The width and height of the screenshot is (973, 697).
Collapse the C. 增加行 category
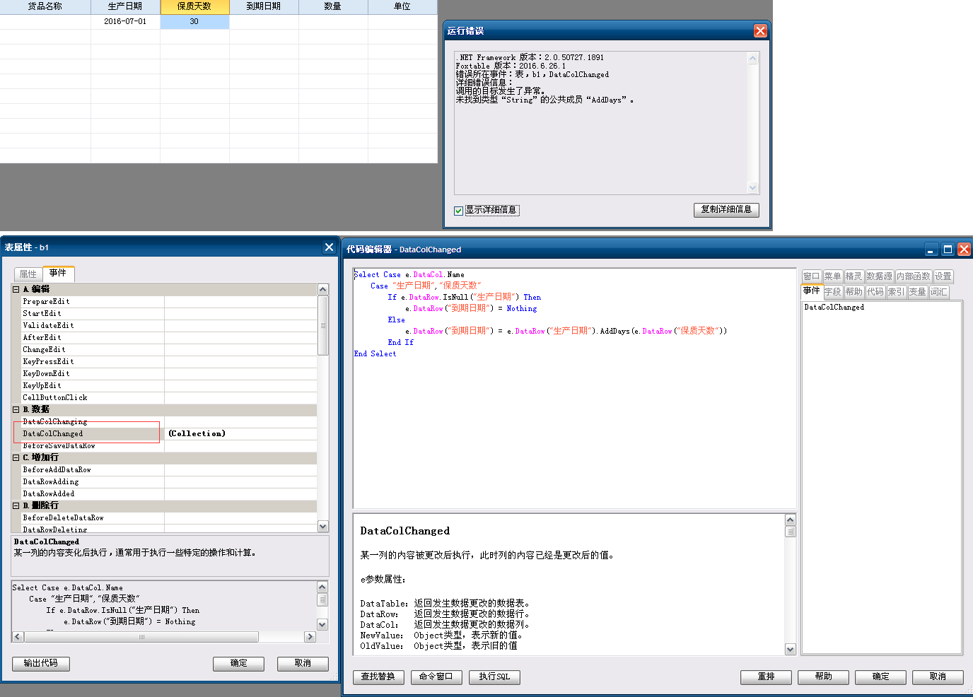tap(16, 457)
